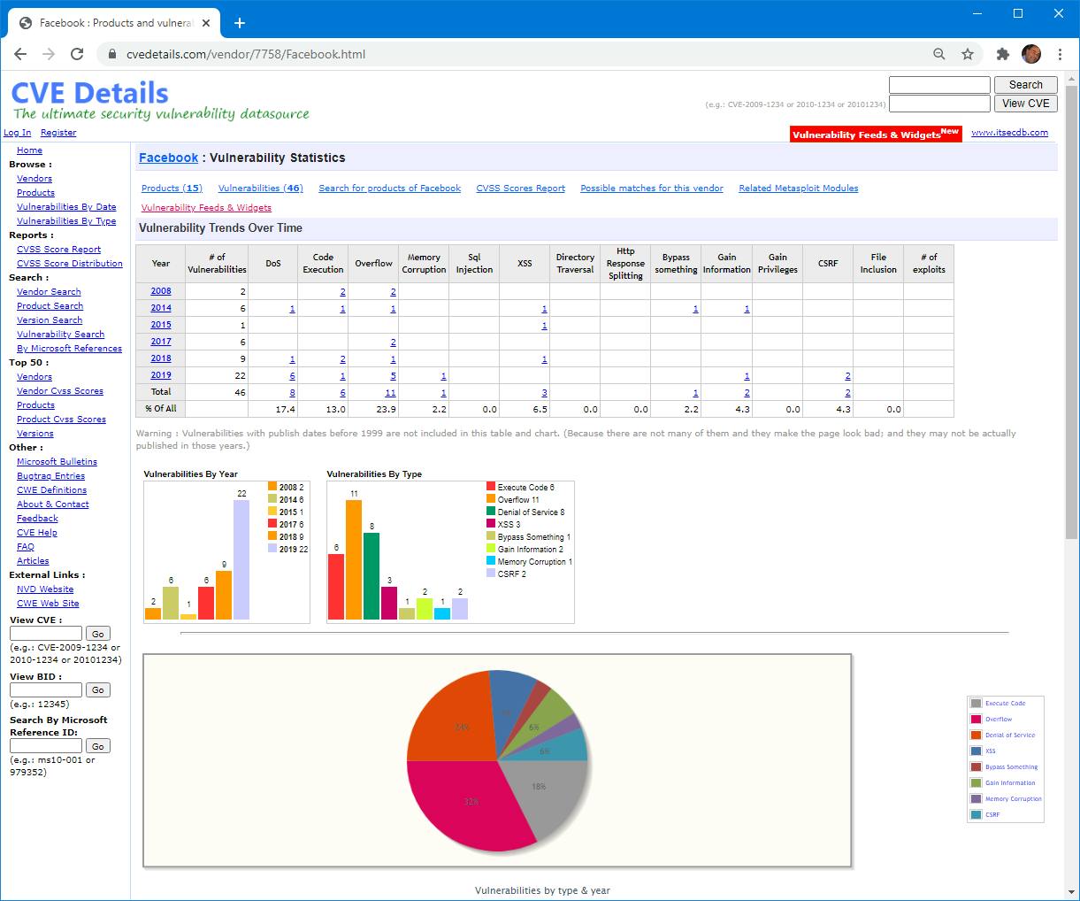This screenshot has width=1080, height=901.
Task: Open Vulnerabilities By Date in sidebar
Action: coord(66,207)
